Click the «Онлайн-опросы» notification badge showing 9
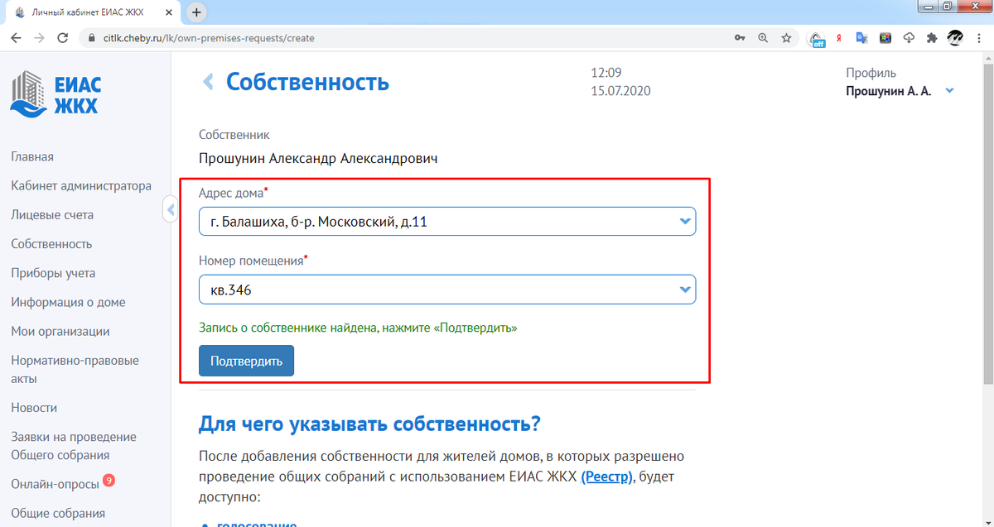 tap(109, 481)
